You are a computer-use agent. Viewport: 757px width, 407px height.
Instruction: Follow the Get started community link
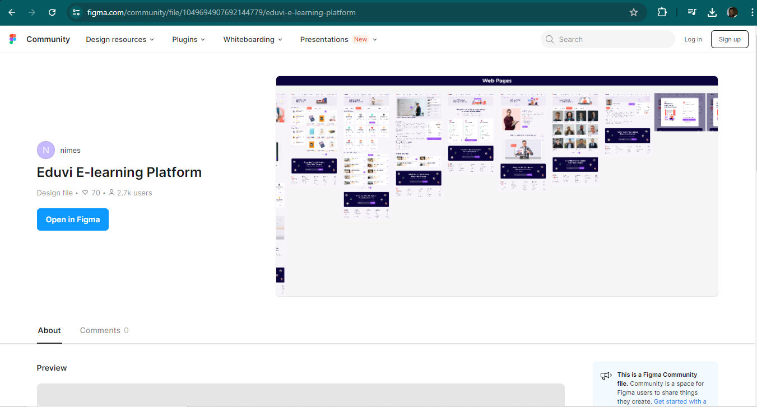point(680,401)
